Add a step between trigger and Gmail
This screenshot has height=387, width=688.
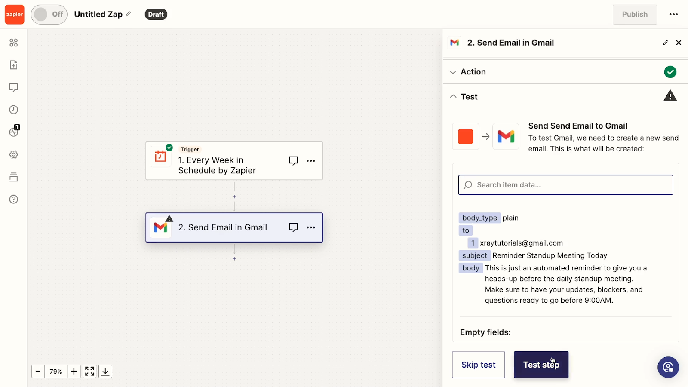(x=234, y=197)
